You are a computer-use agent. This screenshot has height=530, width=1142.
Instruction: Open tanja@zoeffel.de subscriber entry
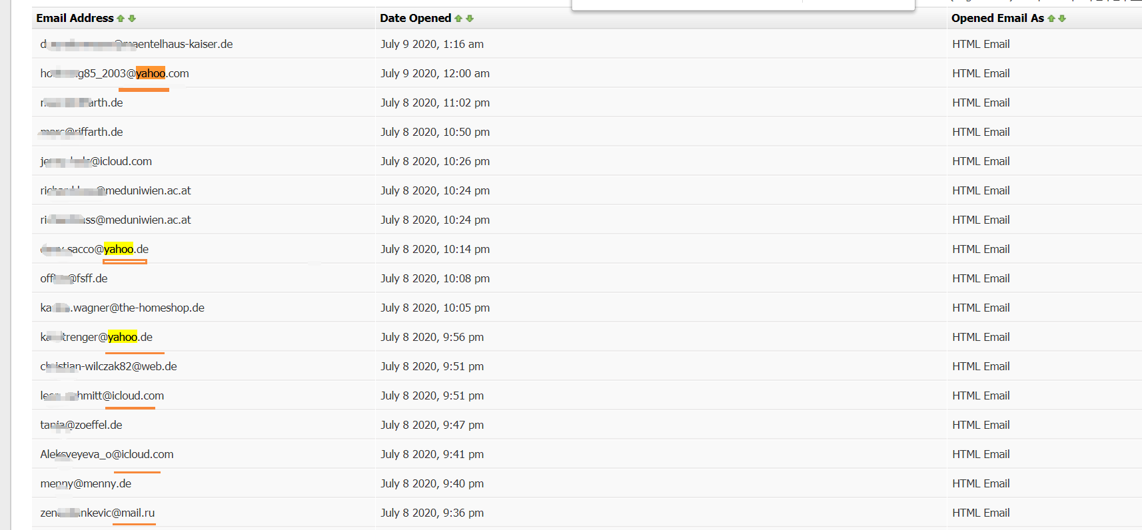(81, 425)
